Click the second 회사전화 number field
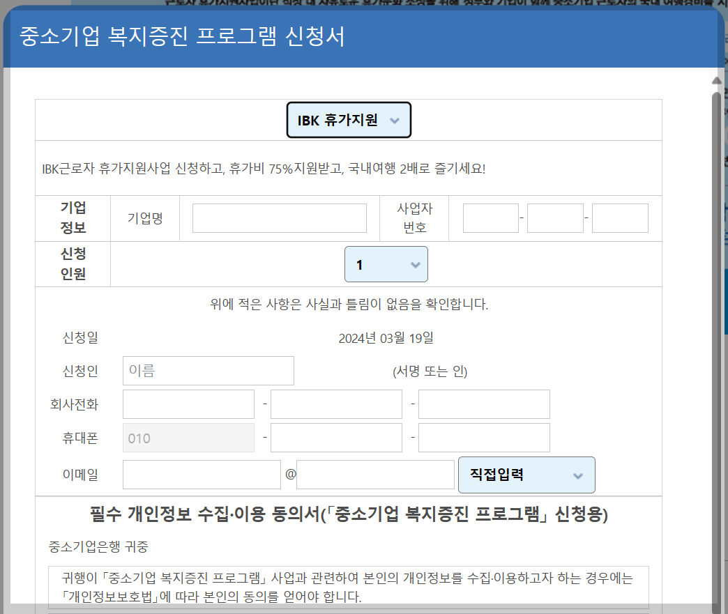728x614 pixels. click(x=337, y=404)
